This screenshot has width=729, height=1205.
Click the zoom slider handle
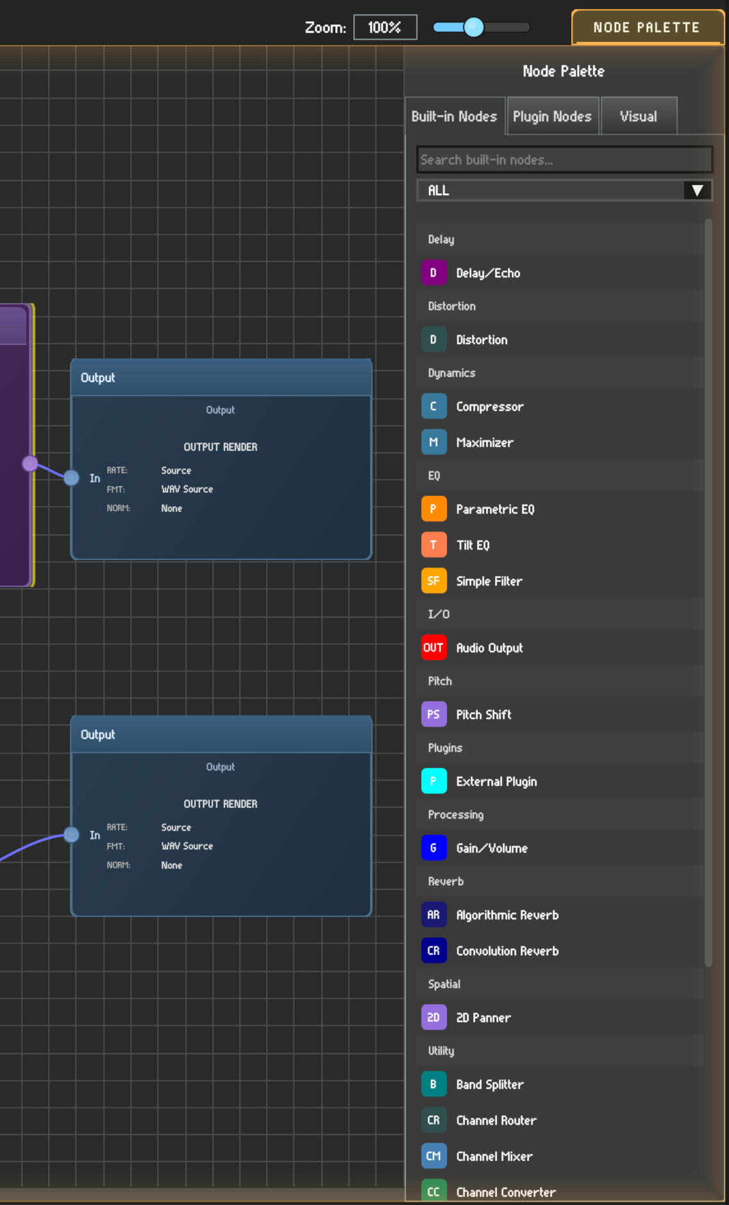pyautogui.click(x=474, y=27)
